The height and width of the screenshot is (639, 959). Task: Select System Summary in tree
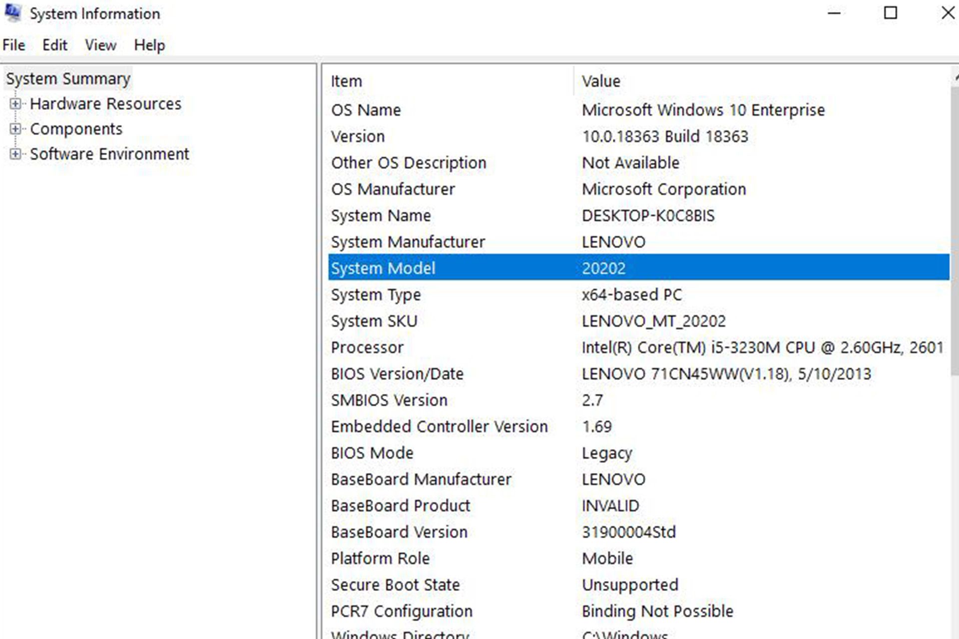coord(68,79)
